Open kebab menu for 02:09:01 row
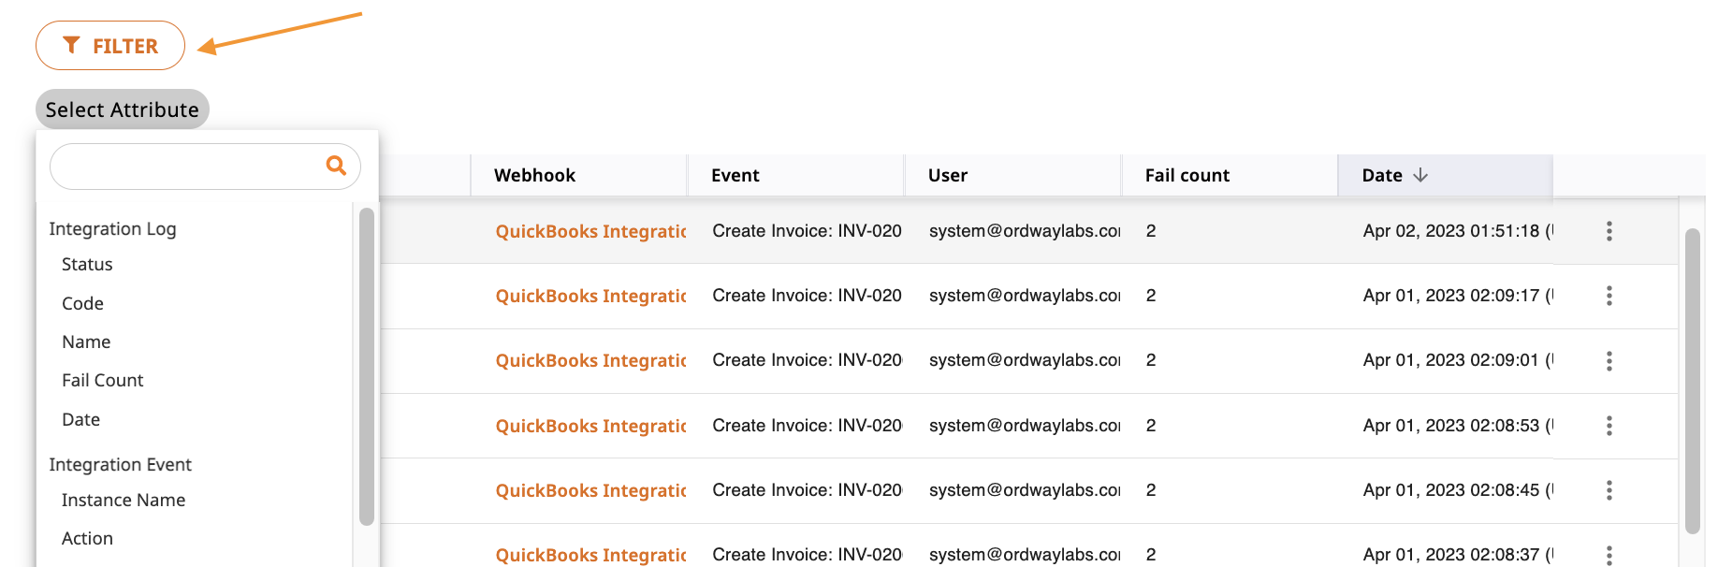1718x567 pixels. click(1609, 360)
